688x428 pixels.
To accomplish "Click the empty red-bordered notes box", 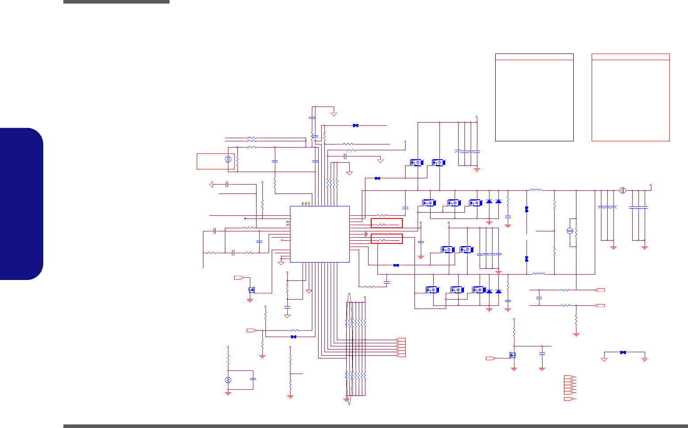I will pos(630,98).
